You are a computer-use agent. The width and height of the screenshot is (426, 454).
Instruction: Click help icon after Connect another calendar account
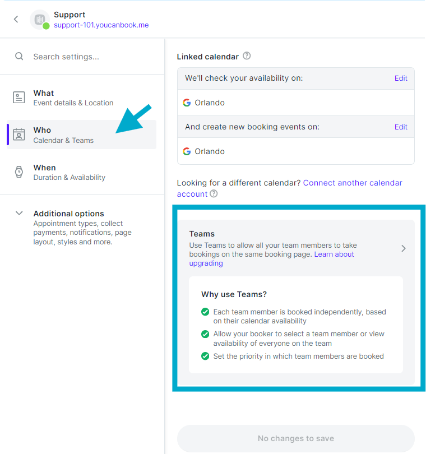pyautogui.click(x=214, y=194)
